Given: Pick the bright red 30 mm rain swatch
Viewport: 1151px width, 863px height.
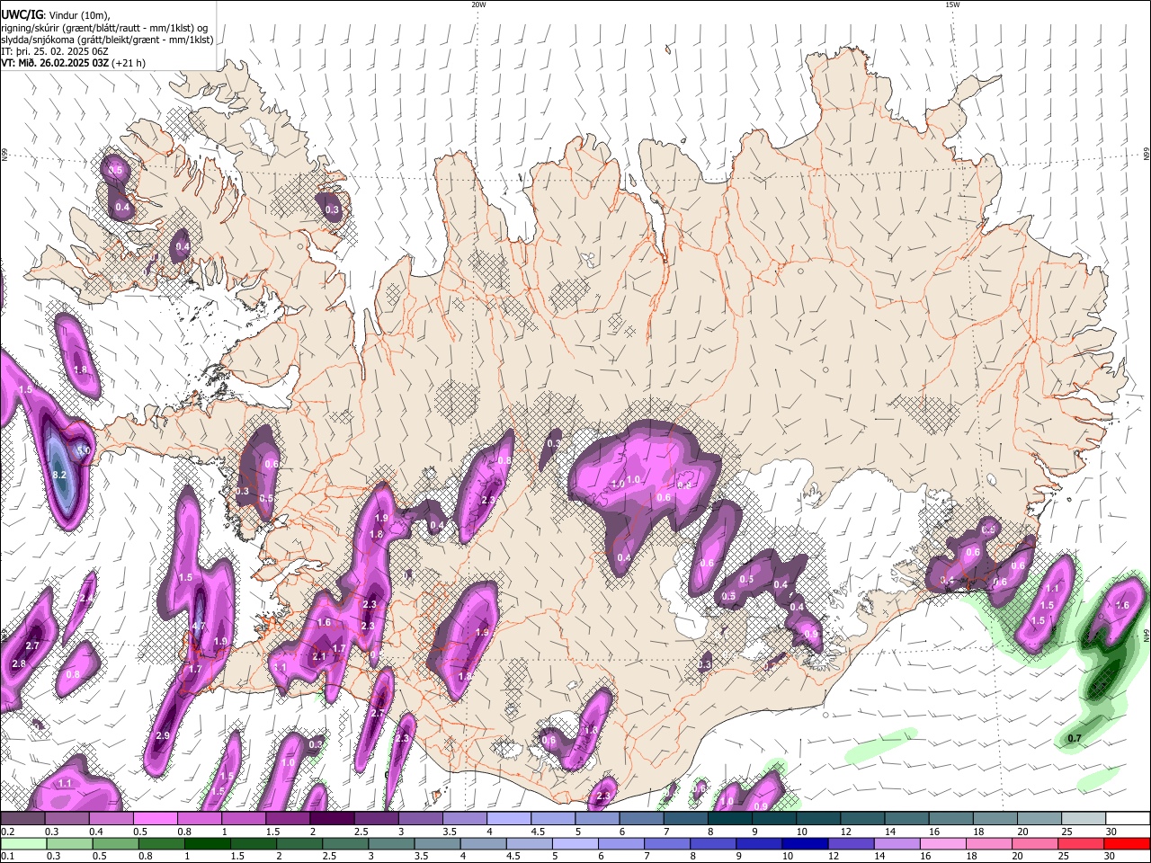Looking at the screenshot, I should [x=1128, y=843].
